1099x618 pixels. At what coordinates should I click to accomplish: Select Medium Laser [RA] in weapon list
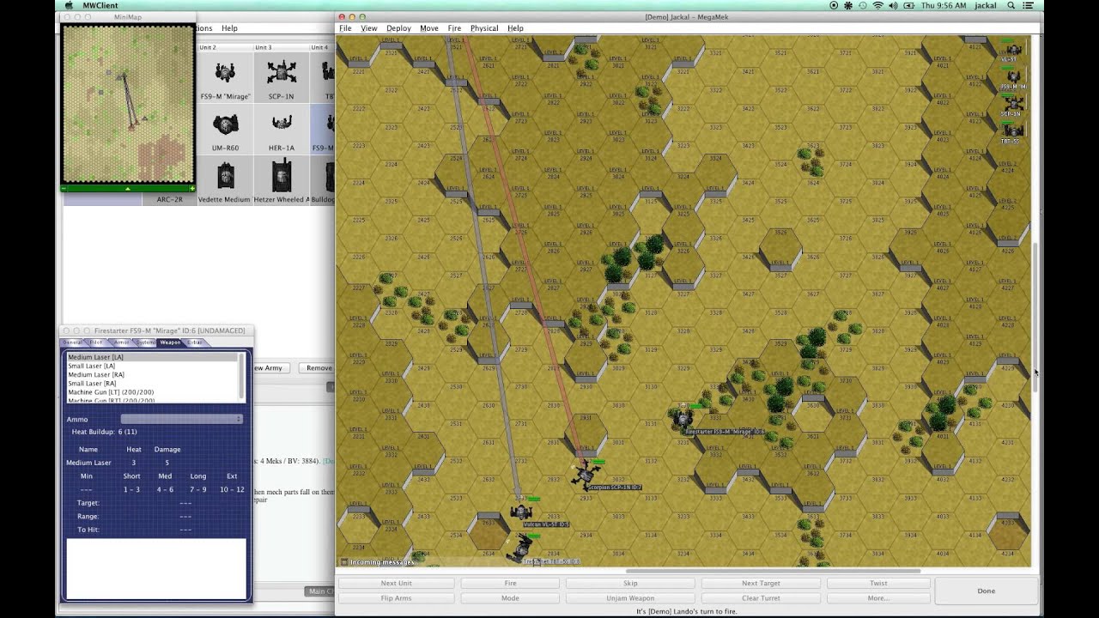pyautogui.click(x=152, y=374)
